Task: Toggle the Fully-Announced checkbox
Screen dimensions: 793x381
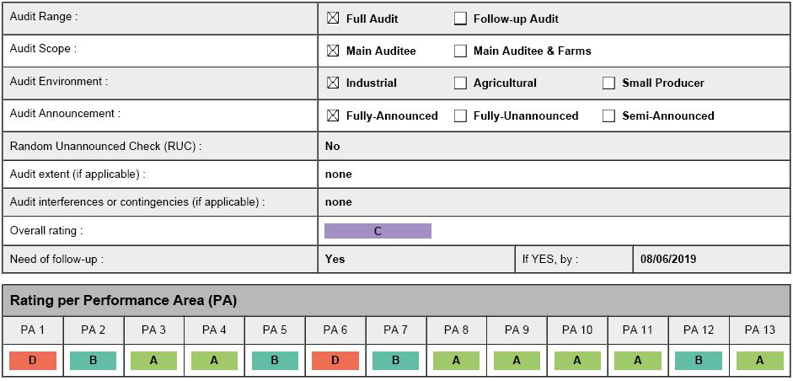Action: (x=333, y=115)
